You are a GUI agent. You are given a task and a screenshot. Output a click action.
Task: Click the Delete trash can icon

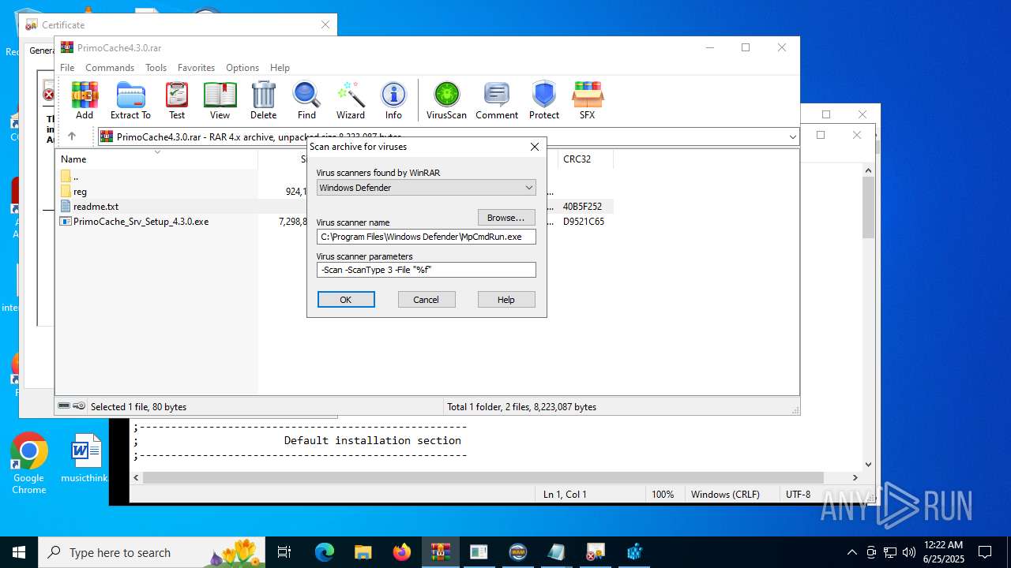tap(263, 100)
